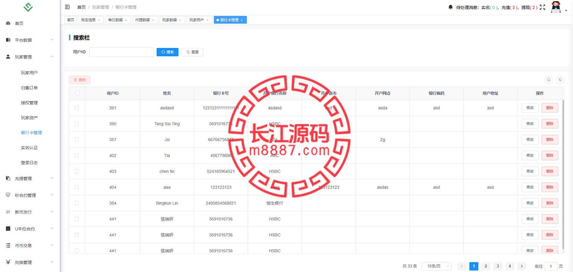Screen dimensions: 573x272
Task: Go to next page arrow
Action: [522, 266]
